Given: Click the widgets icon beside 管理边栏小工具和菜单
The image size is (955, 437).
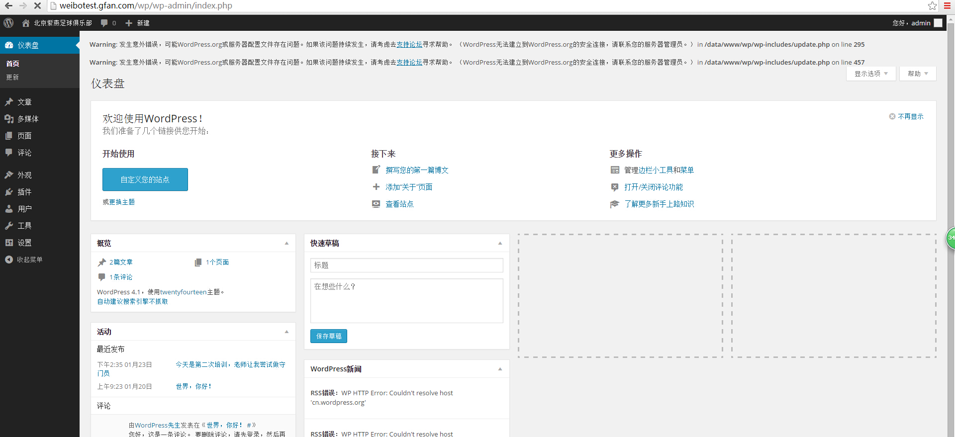Looking at the screenshot, I should [615, 170].
